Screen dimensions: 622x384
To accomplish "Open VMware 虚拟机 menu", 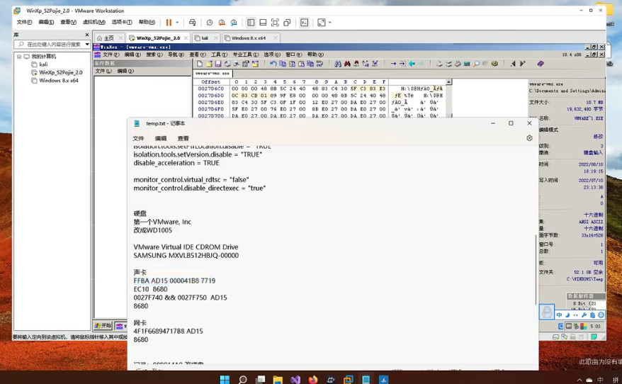I will pyautogui.click(x=94, y=22).
